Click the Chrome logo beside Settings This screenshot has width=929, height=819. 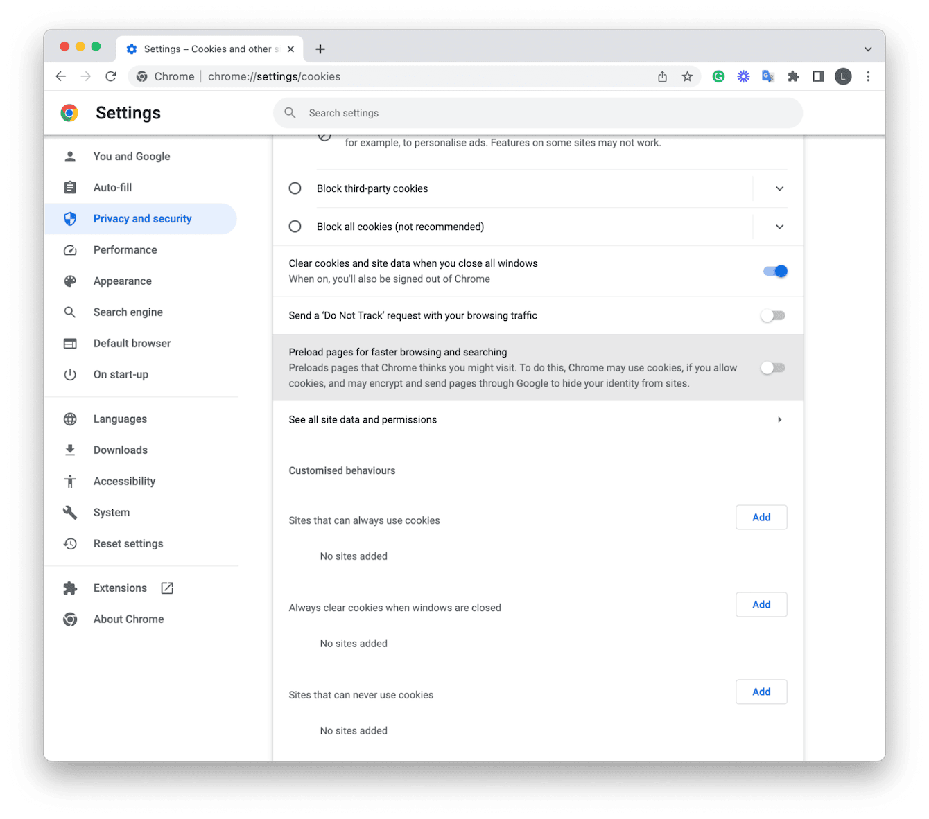(x=69, y=112)
